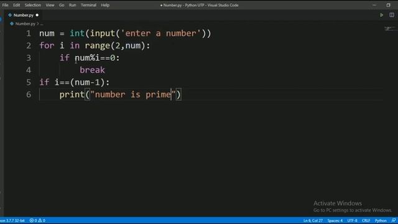Click line number 1 in gutter

pyautogui.click(x=29, y=33)
